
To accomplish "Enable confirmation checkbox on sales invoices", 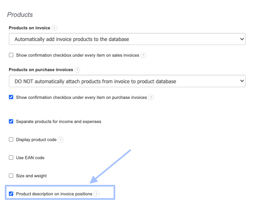I will (x=11, y=55).
